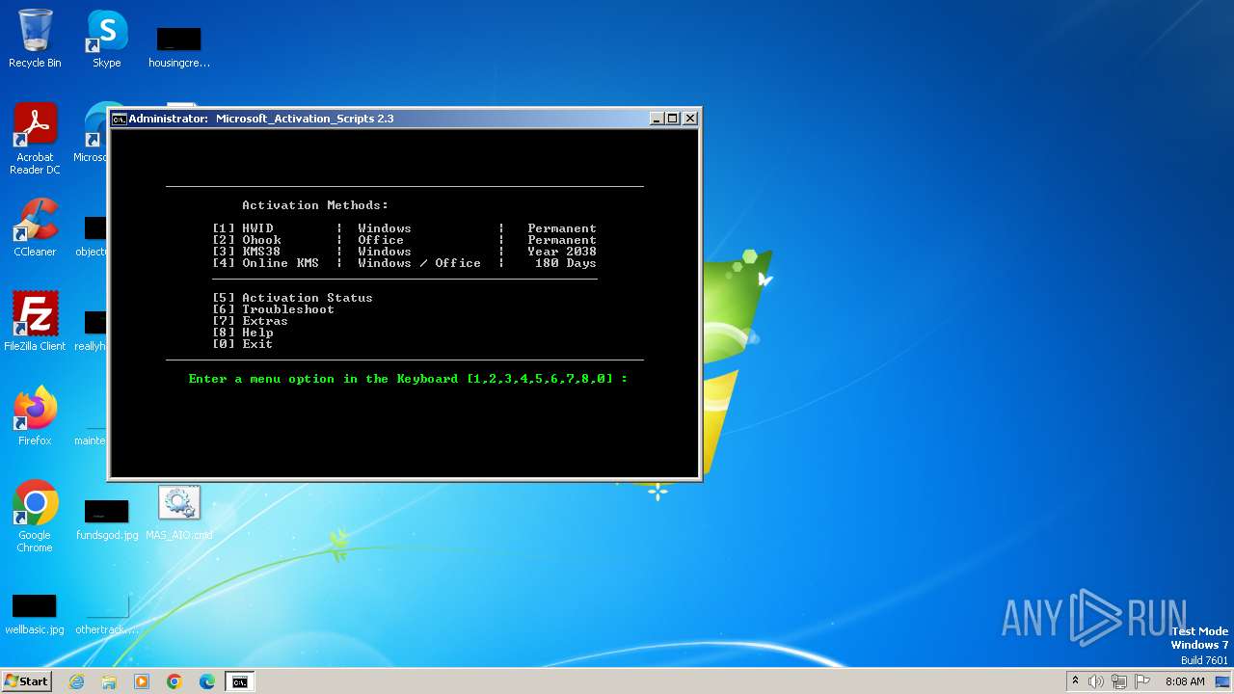Click the [6] Troubleshoot line
1234x694 pixels.
[x=273, y=309]
